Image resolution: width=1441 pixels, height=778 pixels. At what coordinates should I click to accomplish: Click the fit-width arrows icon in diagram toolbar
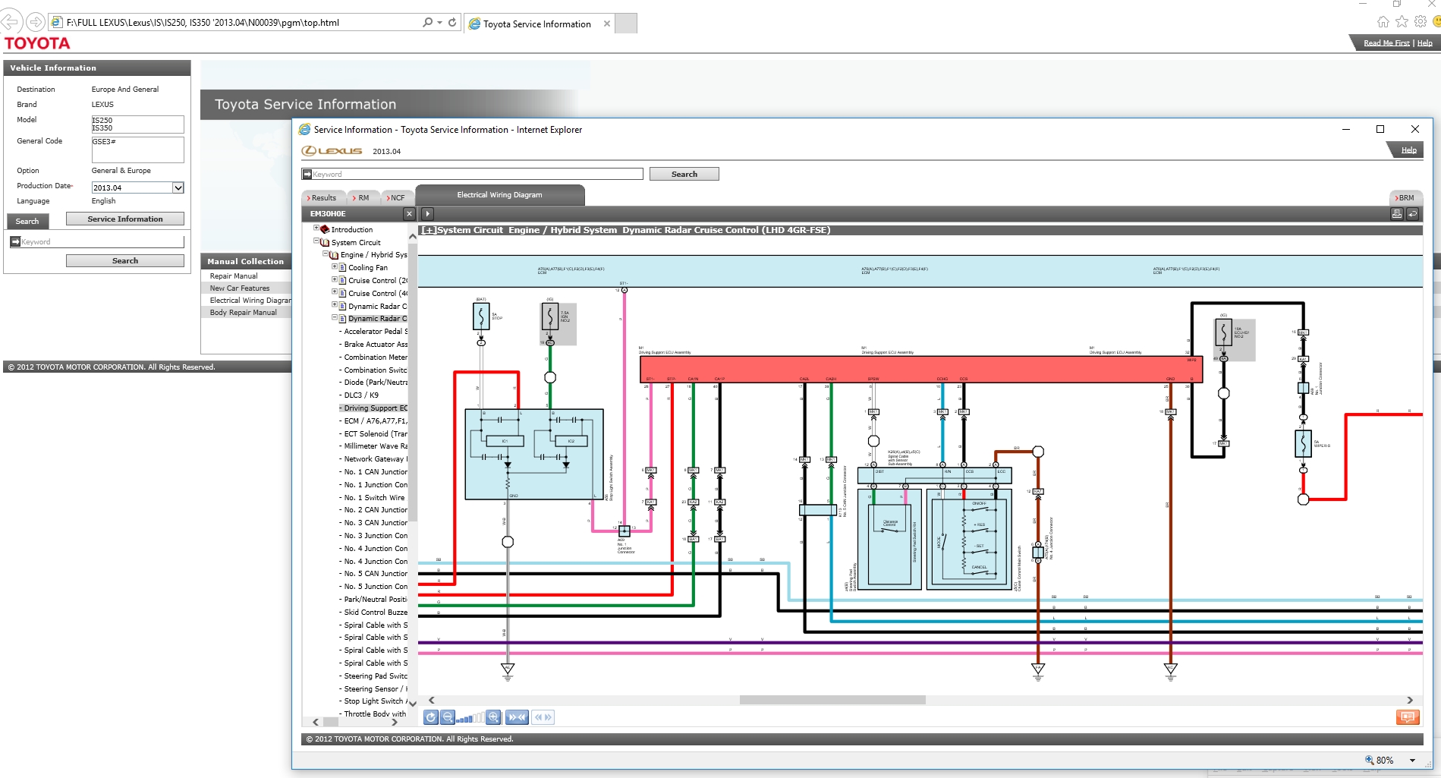pos(517,717)
